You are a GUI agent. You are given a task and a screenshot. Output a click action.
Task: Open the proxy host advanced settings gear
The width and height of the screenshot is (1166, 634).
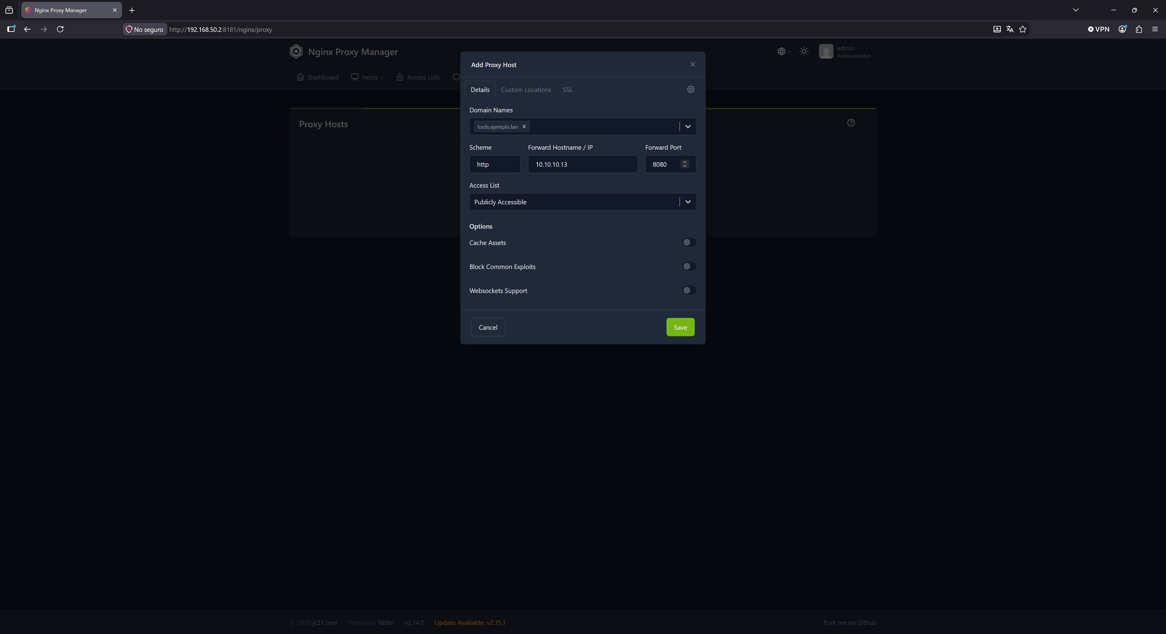point(691,90)
